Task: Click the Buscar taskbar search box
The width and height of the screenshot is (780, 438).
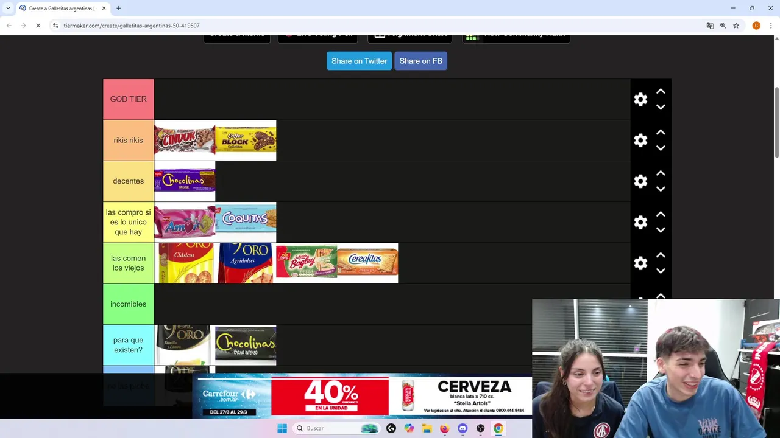Action: (x=336, y=428)
